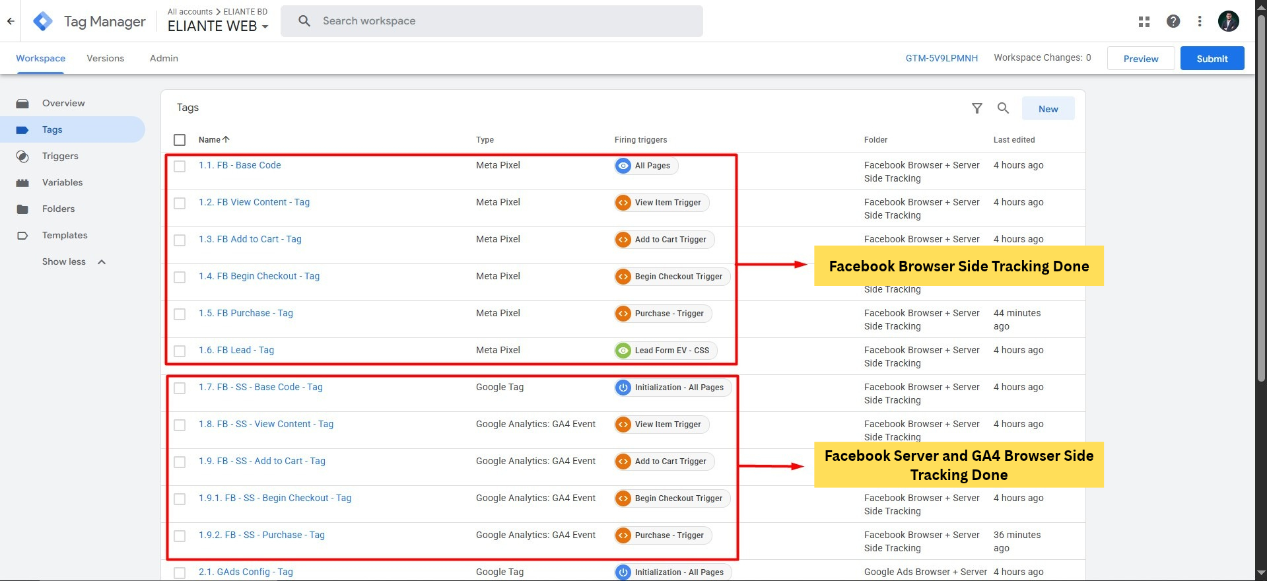
Task: Sort tags by the Name column
Action: pos(214,140)
